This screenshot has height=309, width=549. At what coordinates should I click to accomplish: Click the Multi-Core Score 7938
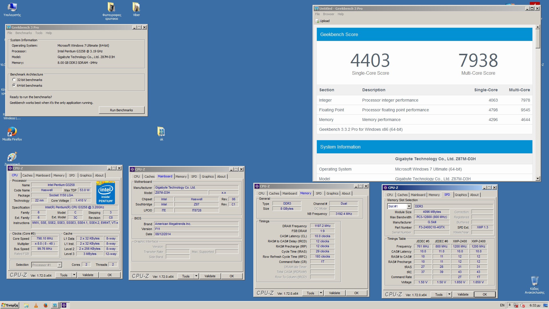[x=478, y=60]
